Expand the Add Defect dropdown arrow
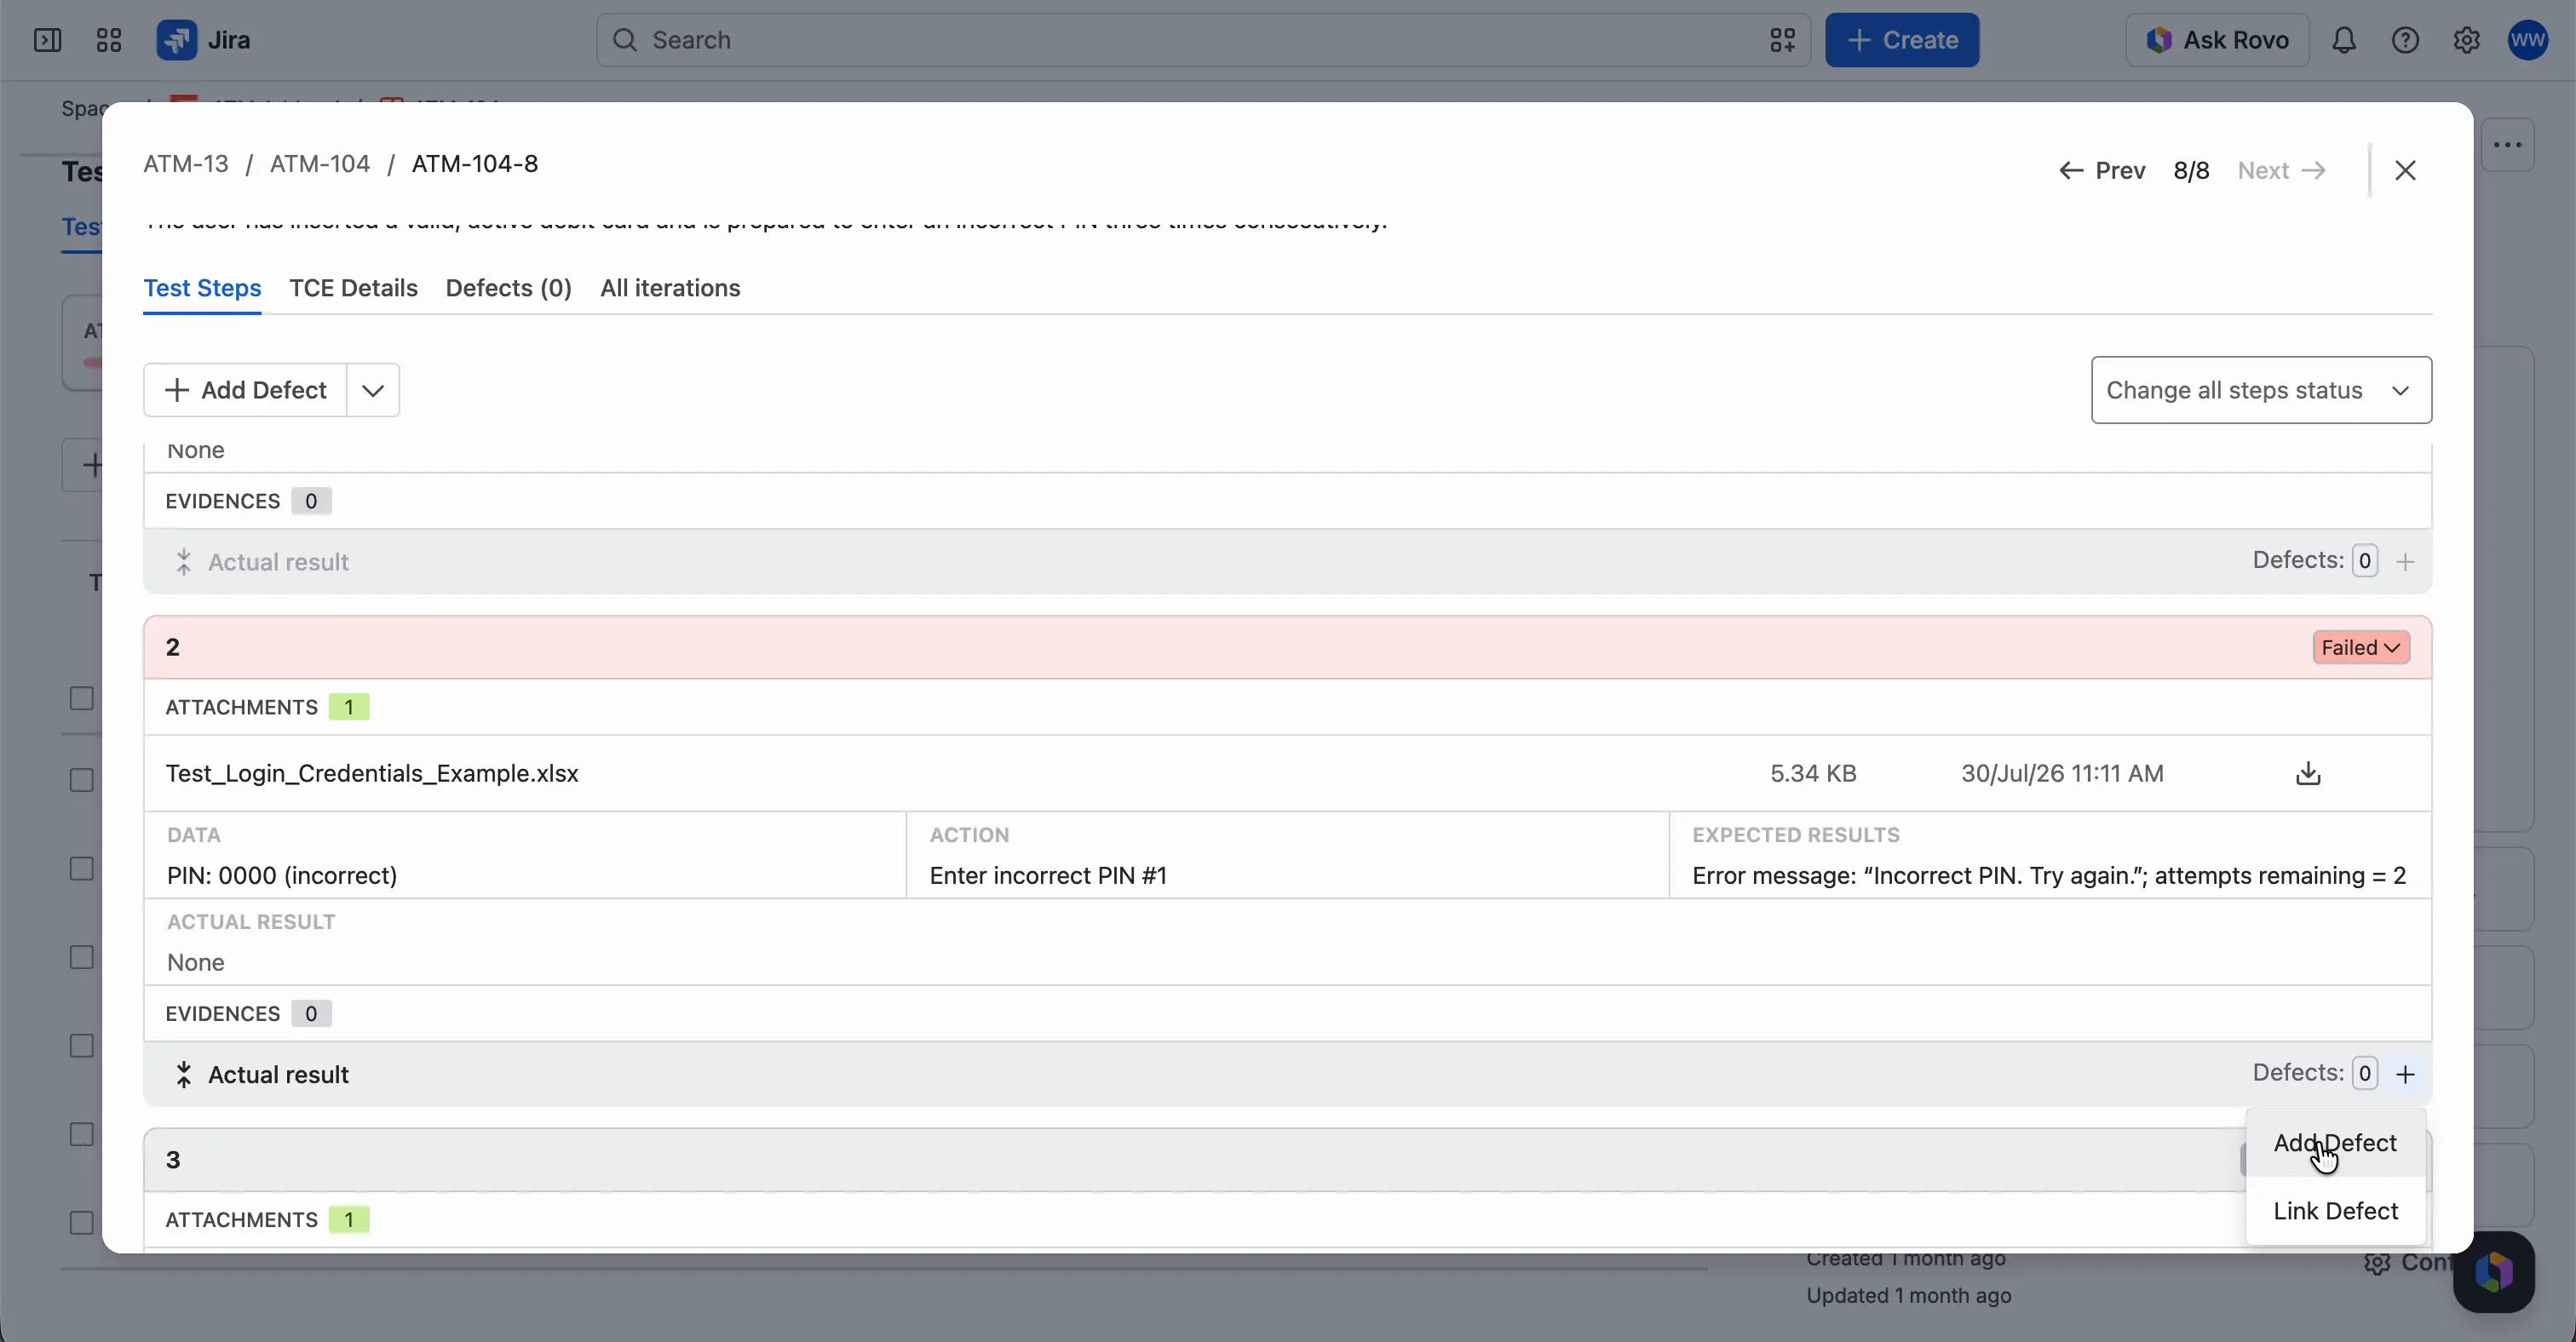The image size is (2576, 1342). pyautogui.click(x=373, y=390)
